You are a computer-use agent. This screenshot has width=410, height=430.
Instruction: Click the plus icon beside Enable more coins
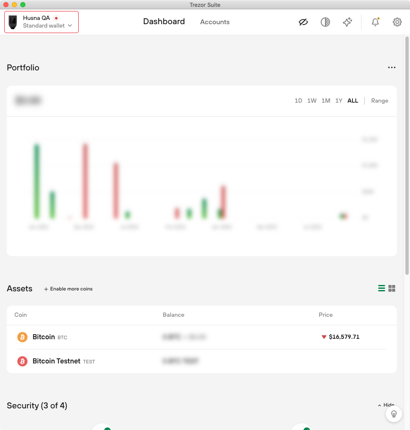46,289
